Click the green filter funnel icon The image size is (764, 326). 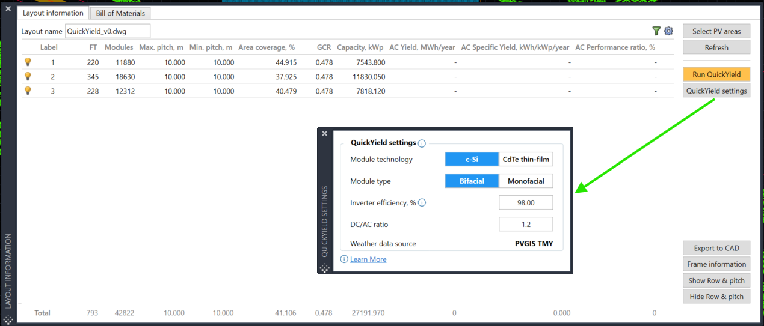656,31
